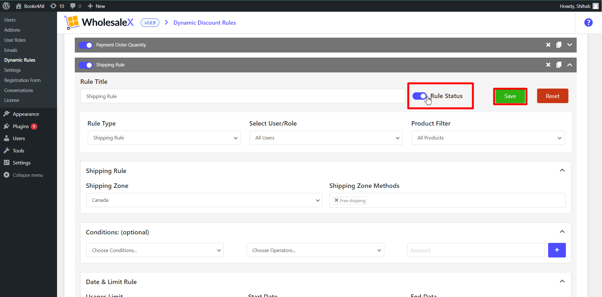This screenshot has height=297, width=602.
Task: Click the Amount input field
Action: tap(476, 250)
